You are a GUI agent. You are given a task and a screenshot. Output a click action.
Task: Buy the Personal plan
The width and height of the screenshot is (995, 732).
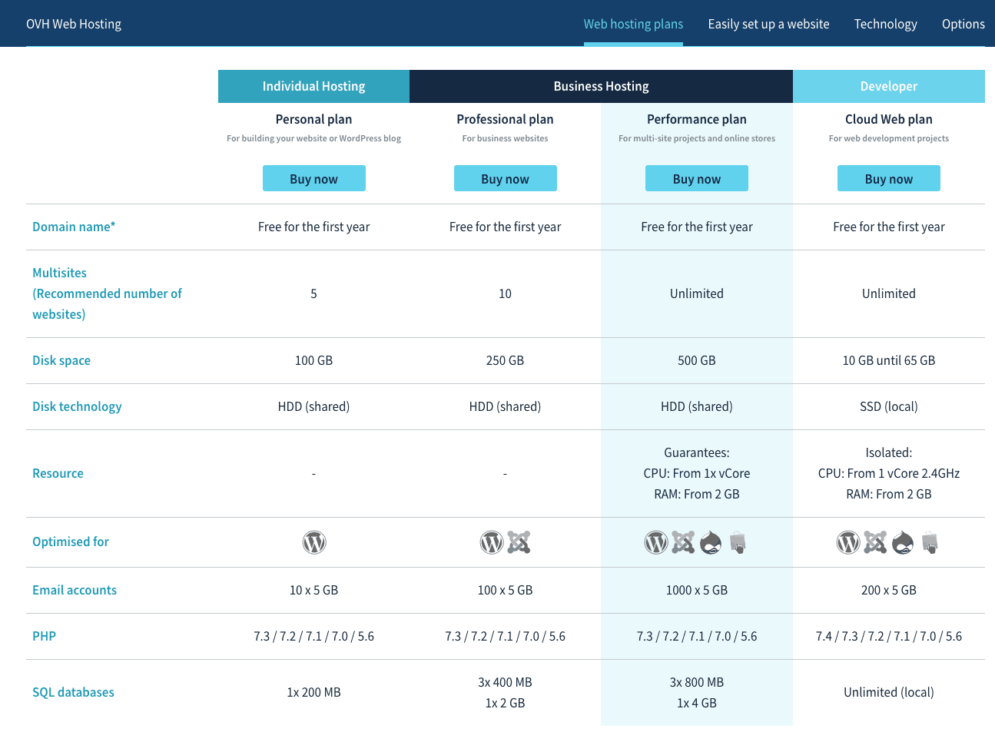pos(313,178)
